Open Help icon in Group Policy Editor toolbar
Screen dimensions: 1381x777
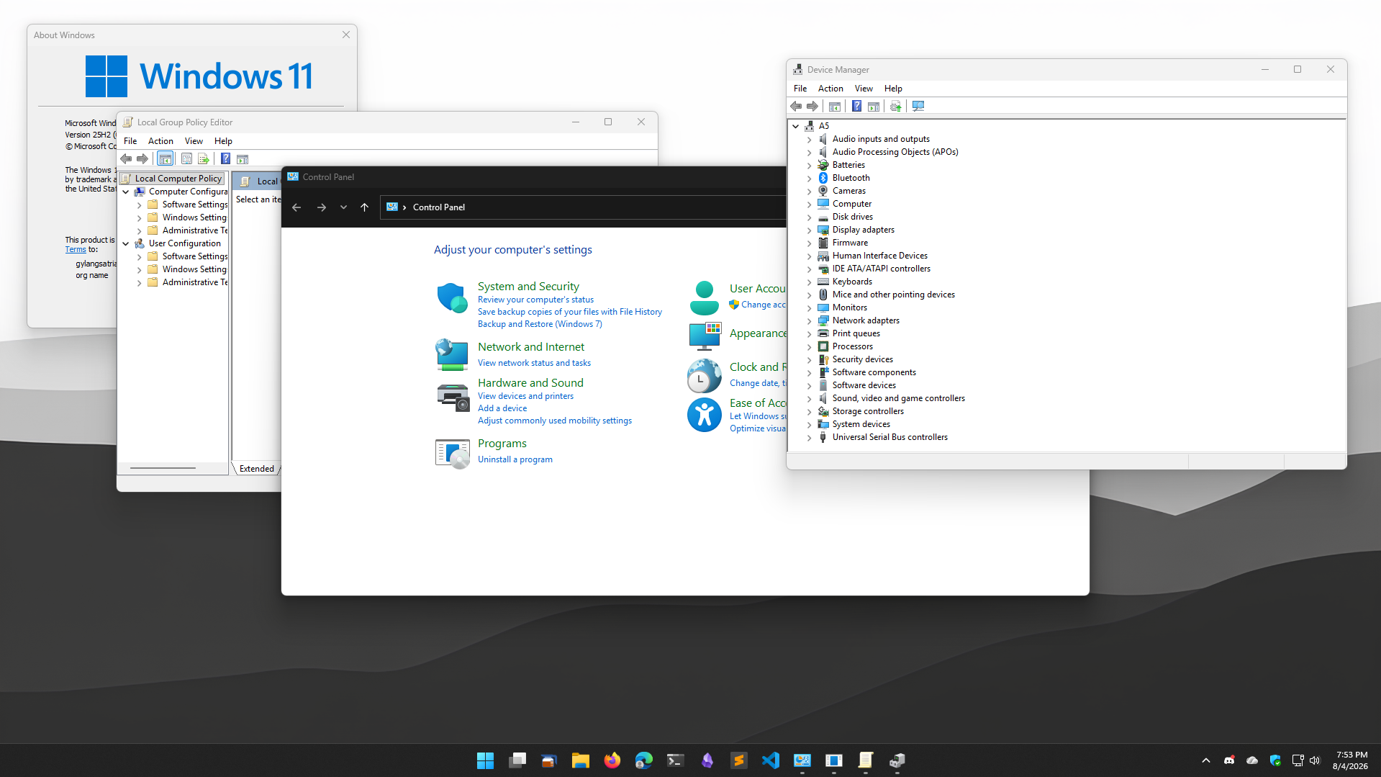coord(225,158)
